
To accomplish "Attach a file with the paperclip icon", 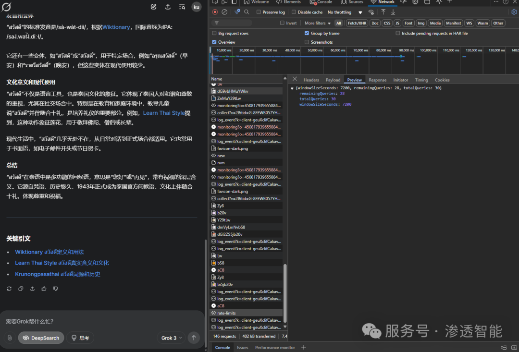I will click(10, 338).
